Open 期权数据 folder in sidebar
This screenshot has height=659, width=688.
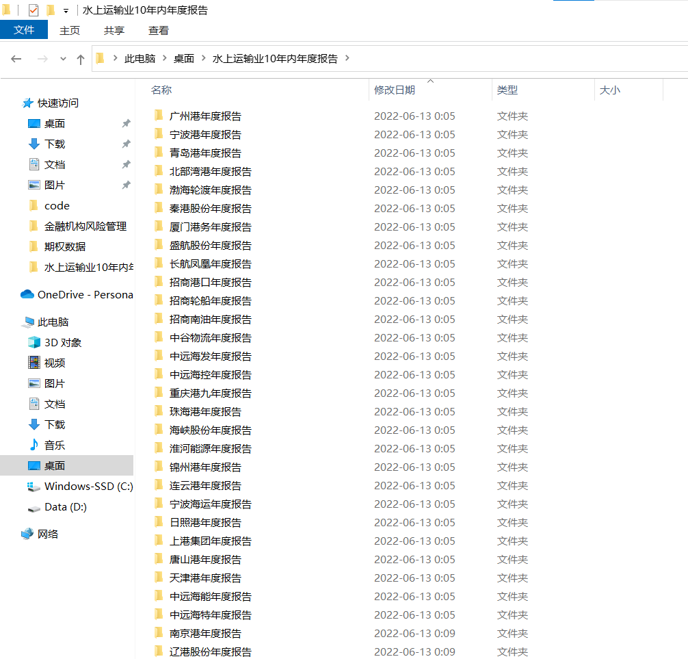[65, 247]
